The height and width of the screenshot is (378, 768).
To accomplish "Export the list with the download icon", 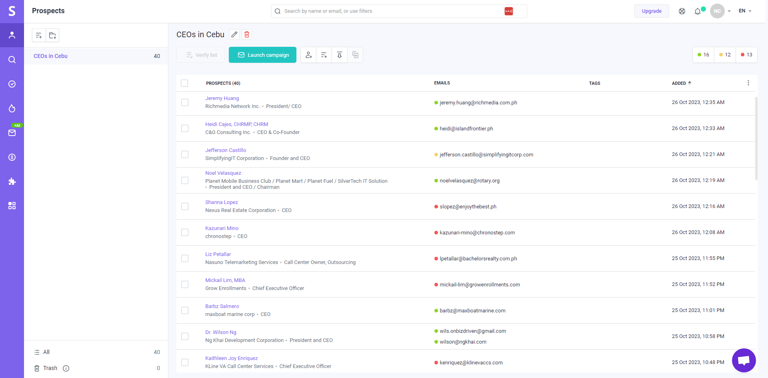I will [x=340, y=55].
